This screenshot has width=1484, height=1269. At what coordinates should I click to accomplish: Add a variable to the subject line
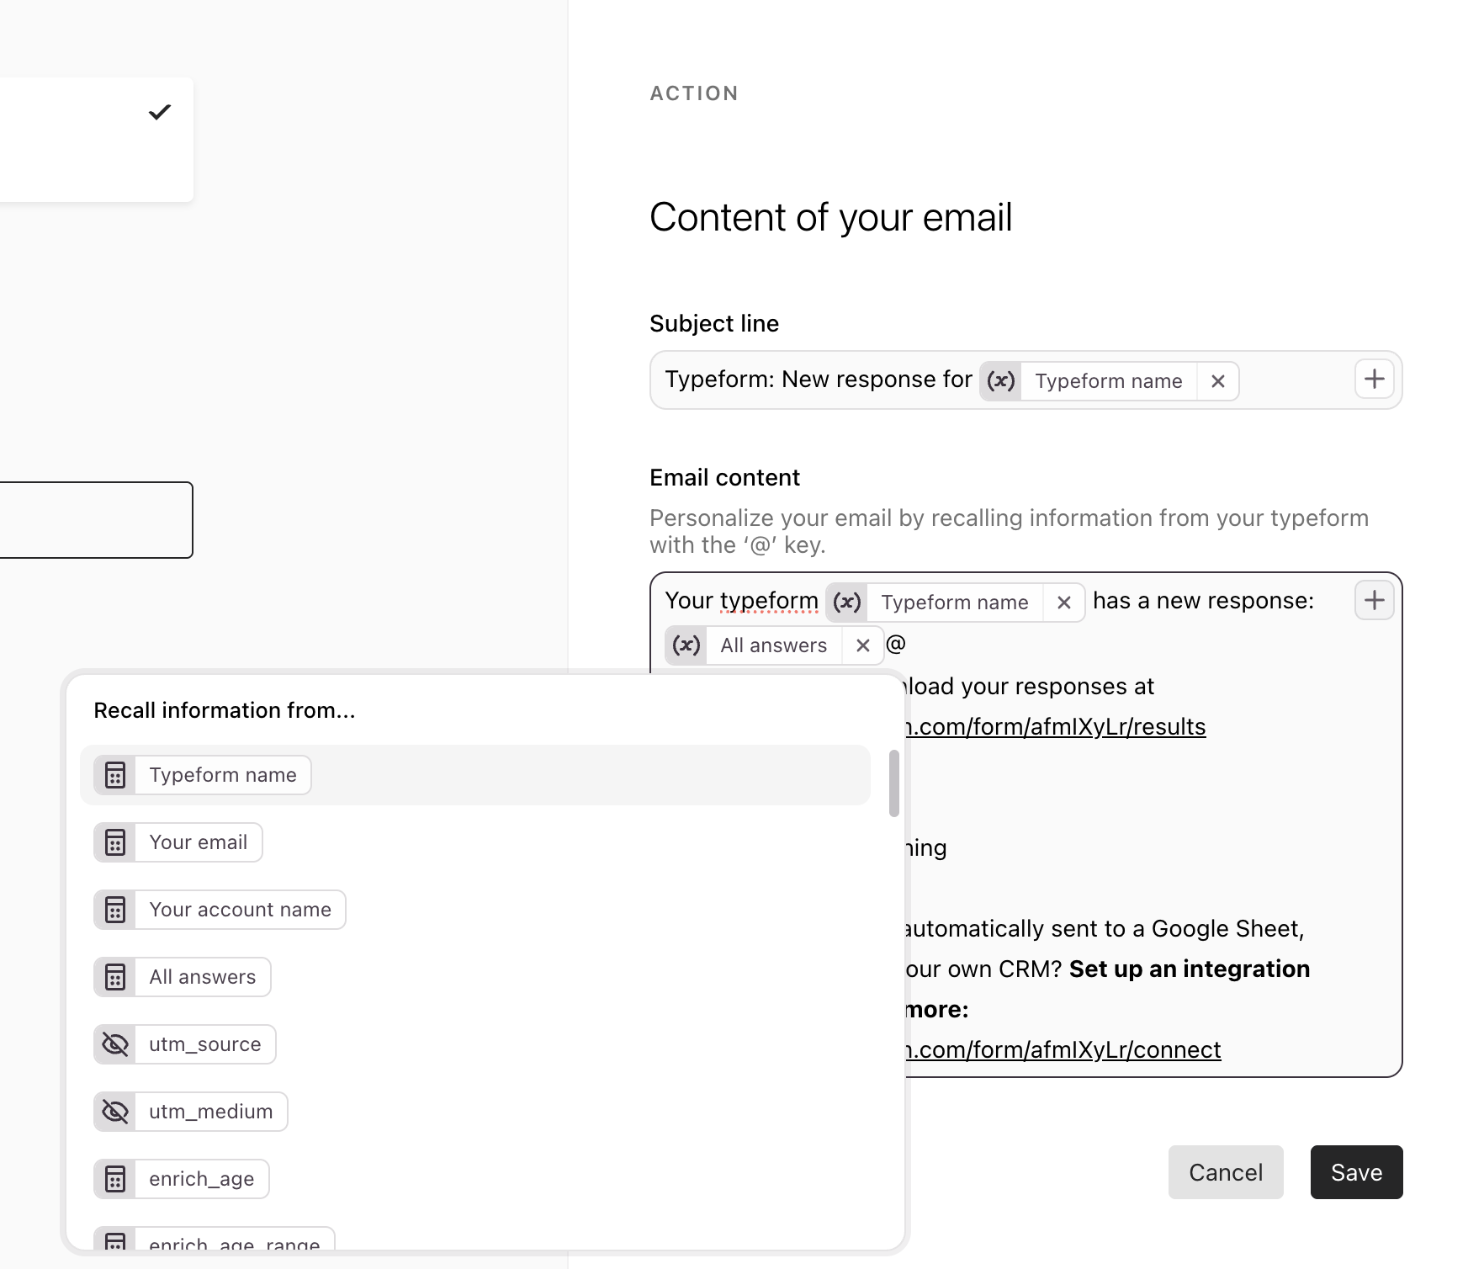[x=1374, y=379]
